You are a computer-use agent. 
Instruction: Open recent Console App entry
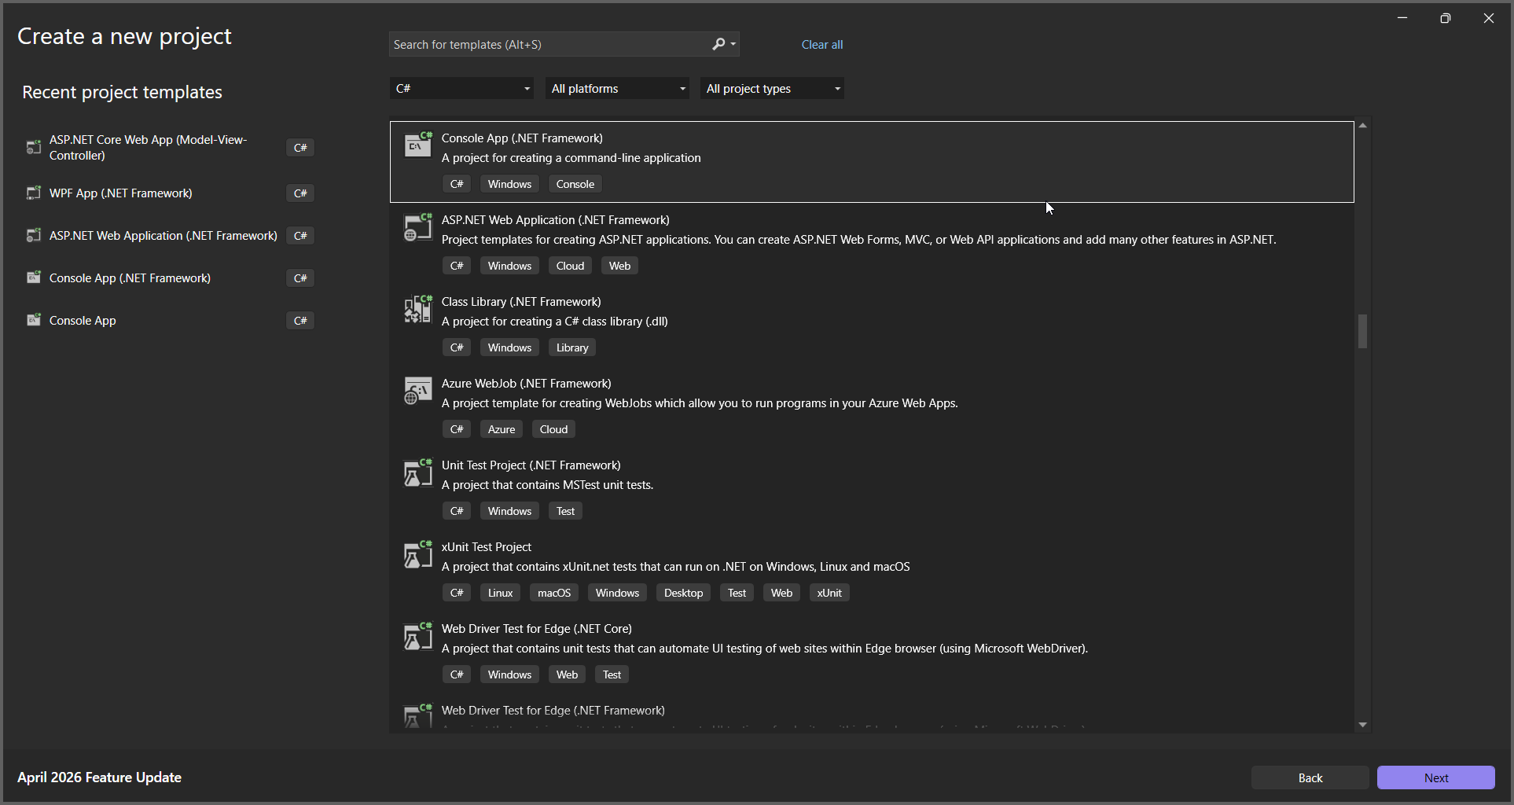[x=169, y=320]
